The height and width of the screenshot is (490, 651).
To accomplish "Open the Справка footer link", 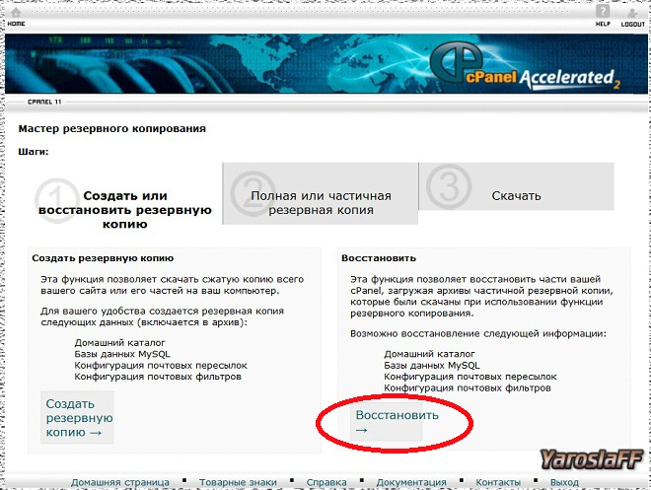I will click(x=326, y=482).
